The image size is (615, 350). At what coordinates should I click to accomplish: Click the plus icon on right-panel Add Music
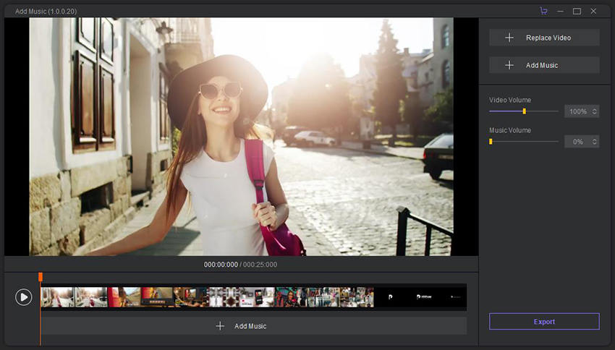[x=509, y=65]
